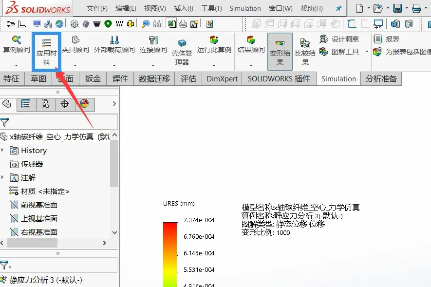The image size is (431, 287).
Task: Open the 视图(V) menu
Action: 155,8
